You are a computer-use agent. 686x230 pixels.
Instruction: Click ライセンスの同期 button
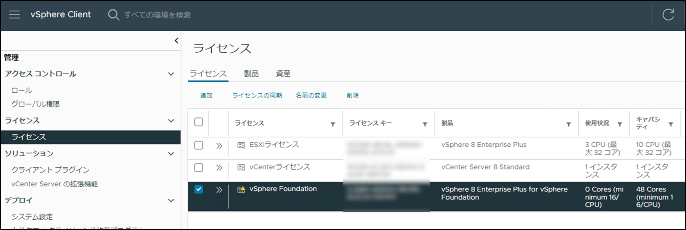[x=257, y=95]
